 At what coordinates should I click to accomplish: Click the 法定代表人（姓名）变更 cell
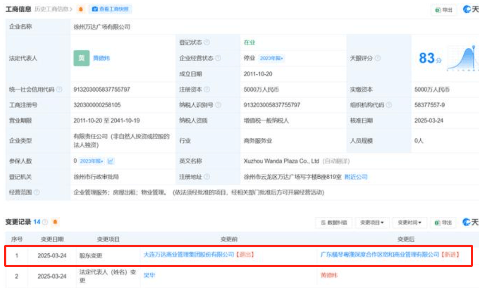click(x=108, y=276)
